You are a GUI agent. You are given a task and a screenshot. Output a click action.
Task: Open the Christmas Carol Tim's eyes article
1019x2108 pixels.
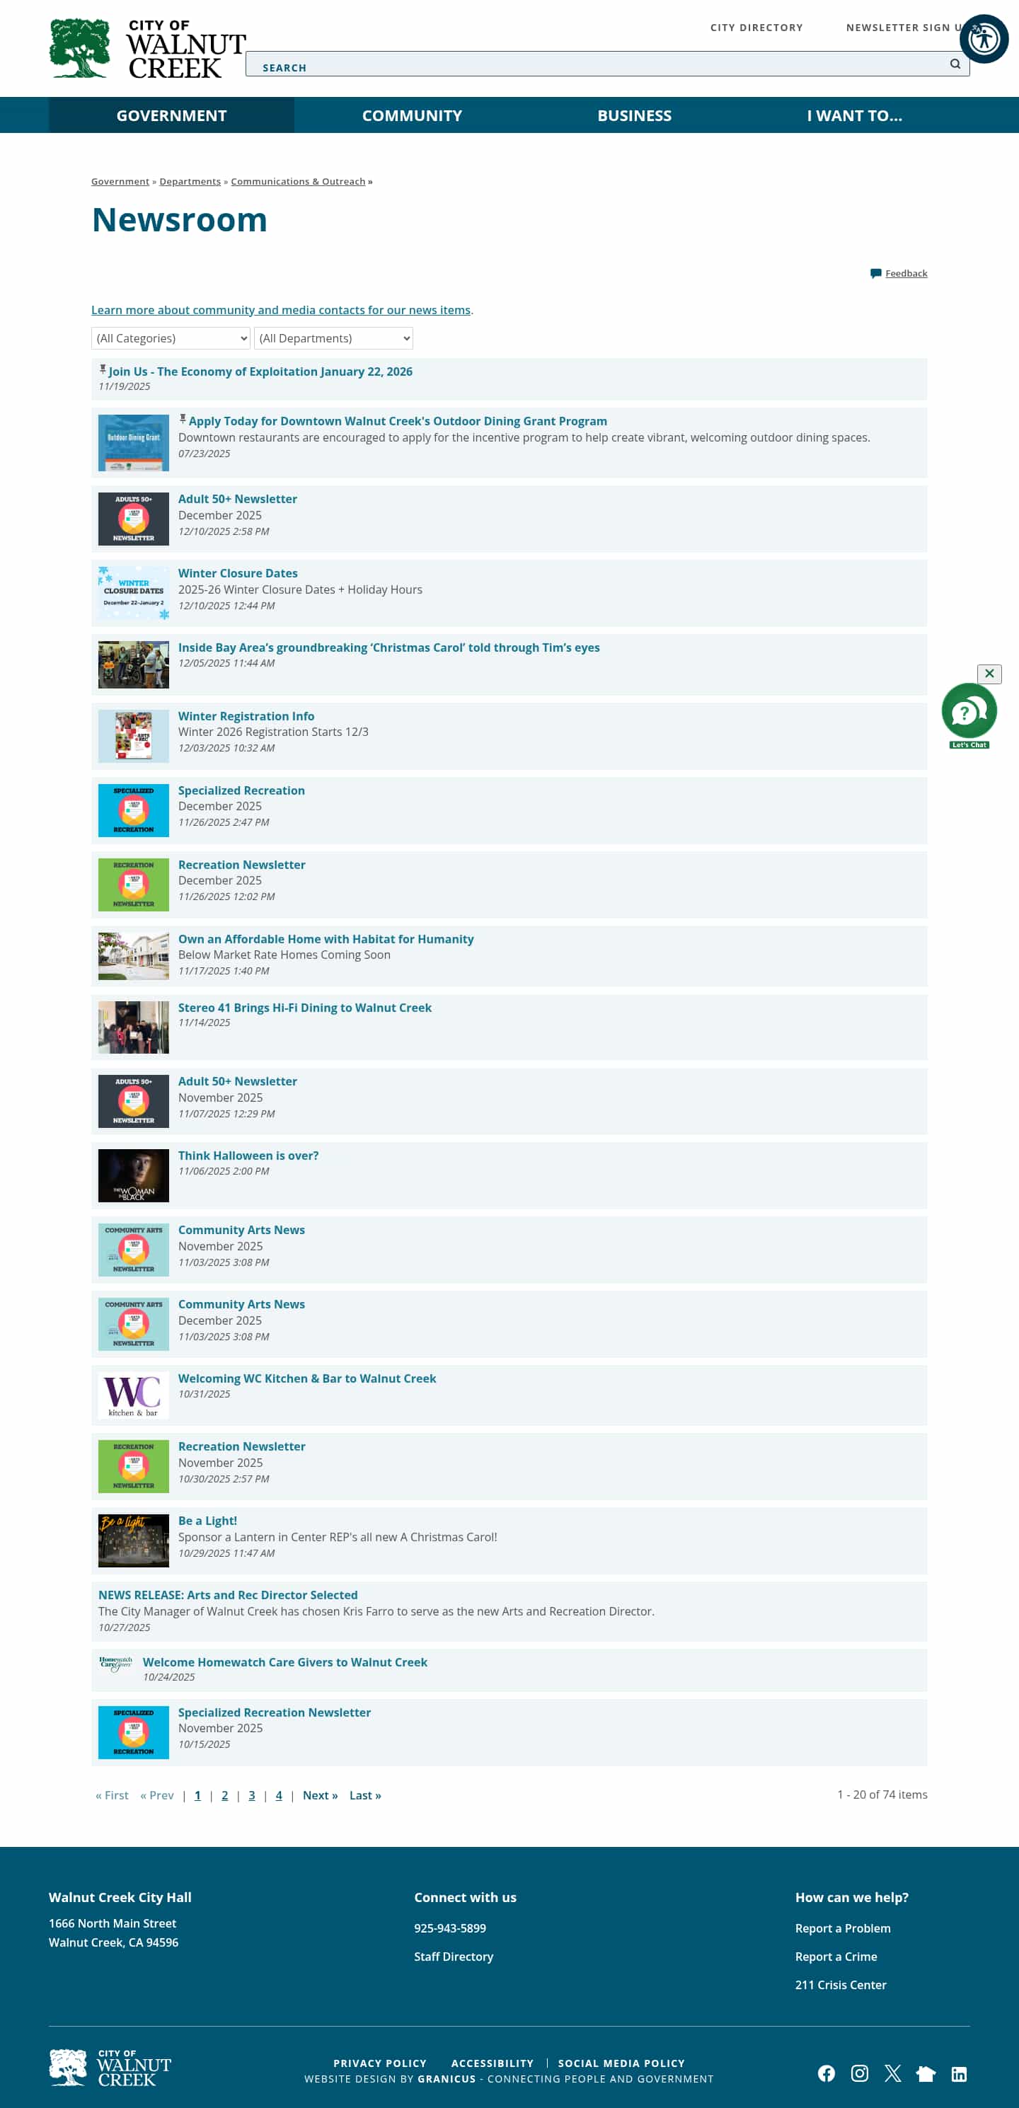coord(388,648)
